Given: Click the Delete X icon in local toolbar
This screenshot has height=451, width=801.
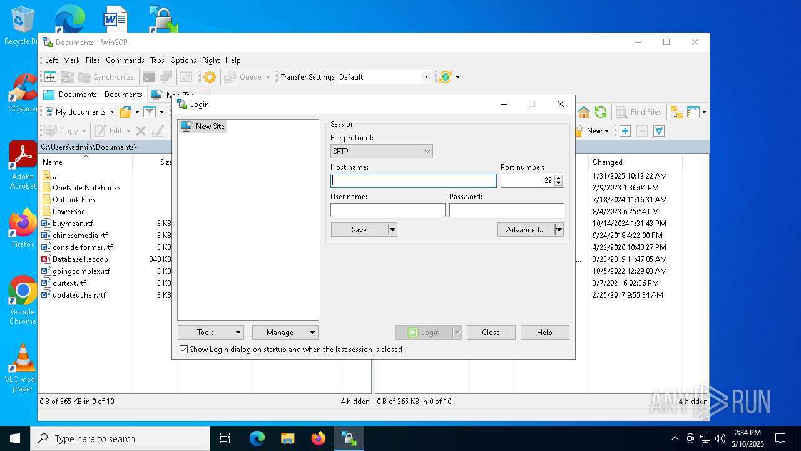Looking at the screenshot, I should click(x=141, y=131).
